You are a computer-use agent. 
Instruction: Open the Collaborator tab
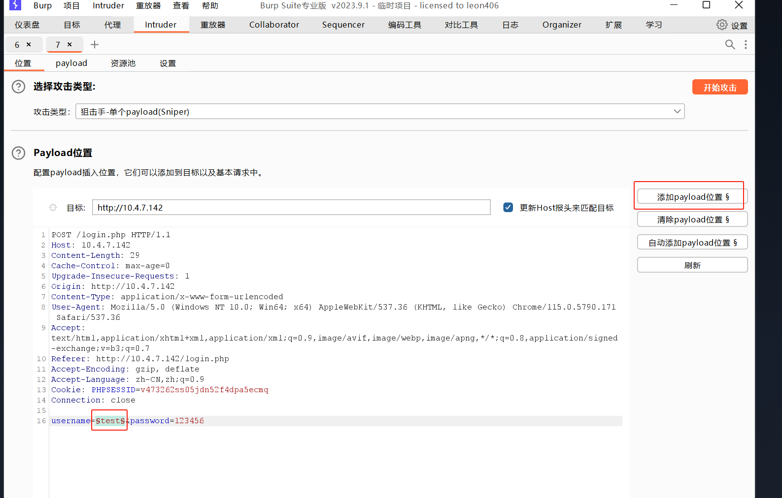coord(274,25)
